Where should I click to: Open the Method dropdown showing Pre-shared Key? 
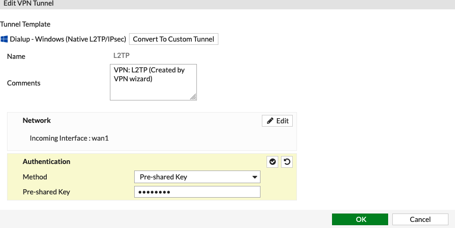tap(197, 177)
